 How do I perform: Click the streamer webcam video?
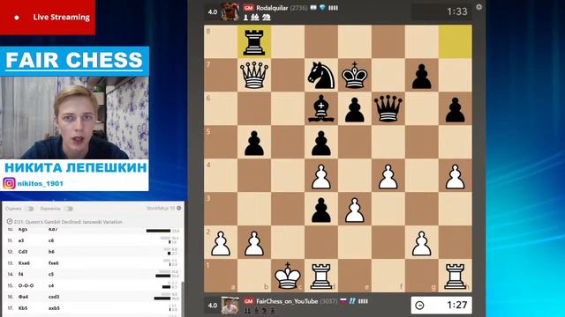[x=74, y=118]
